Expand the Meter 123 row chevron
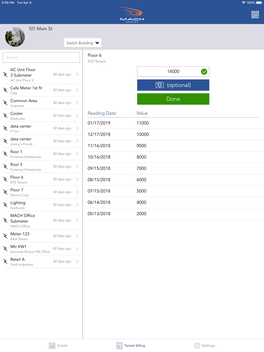264x352 pixels. tap(78, 236)
